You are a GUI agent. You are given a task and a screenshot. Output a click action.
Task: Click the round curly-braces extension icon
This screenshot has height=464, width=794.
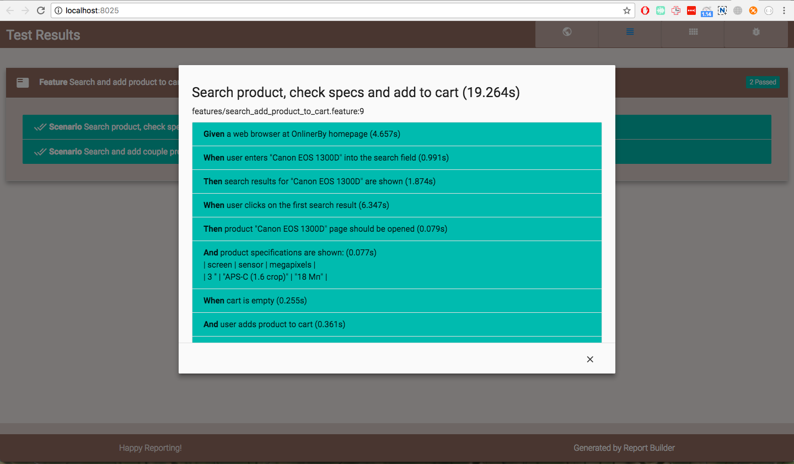coord(769,10)
